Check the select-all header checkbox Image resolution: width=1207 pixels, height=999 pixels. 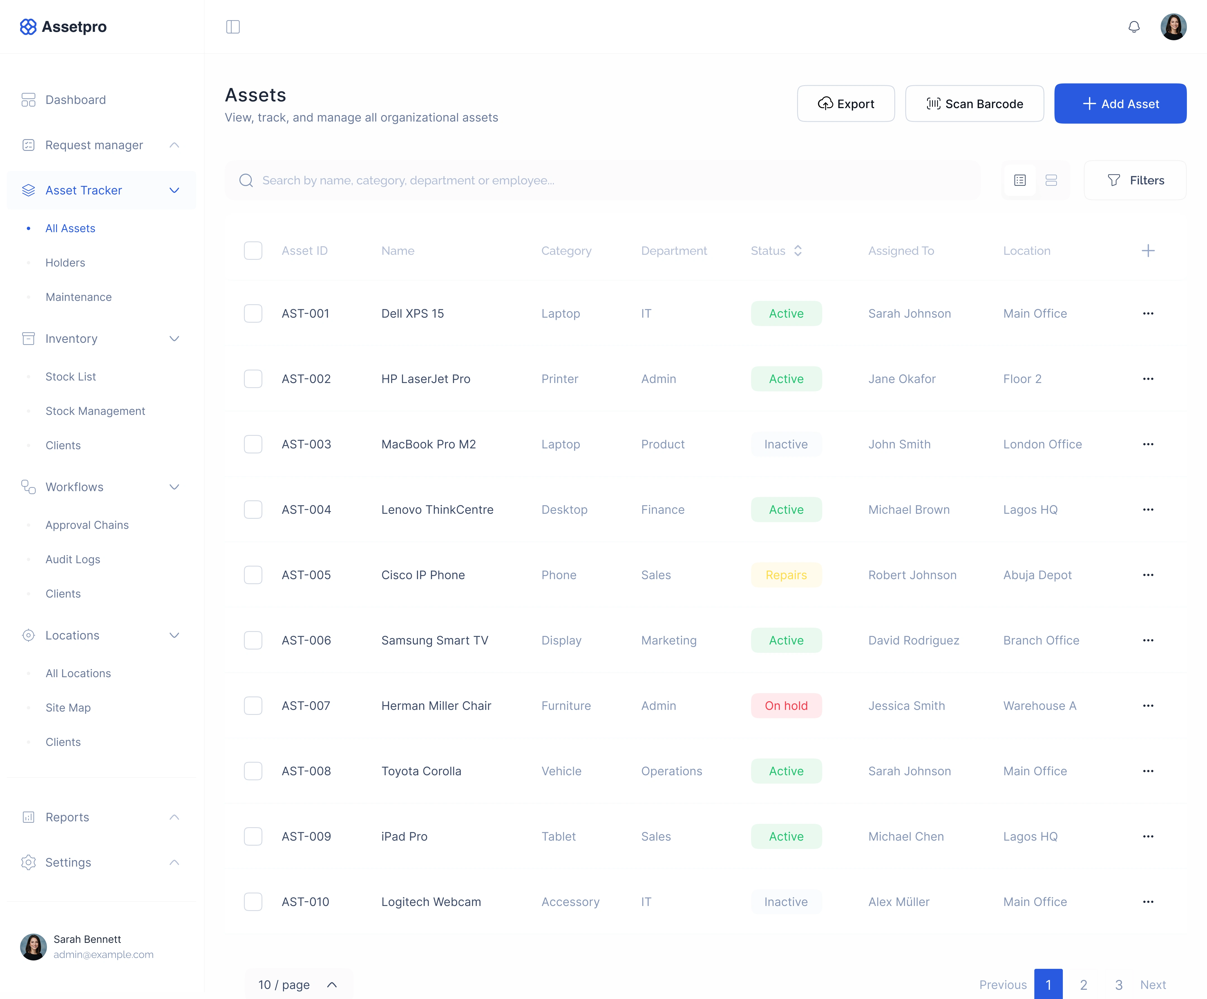point(253,251)
